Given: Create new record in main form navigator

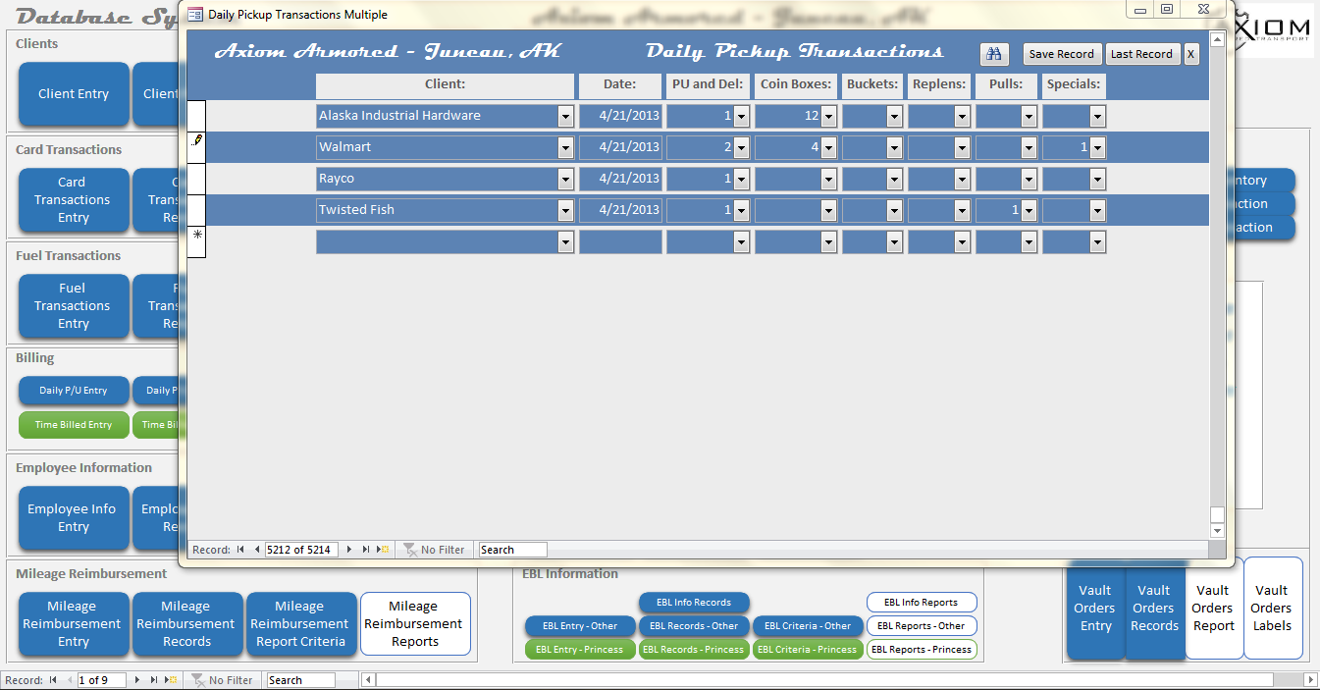Looking at the screenshot, I should 171,680.
